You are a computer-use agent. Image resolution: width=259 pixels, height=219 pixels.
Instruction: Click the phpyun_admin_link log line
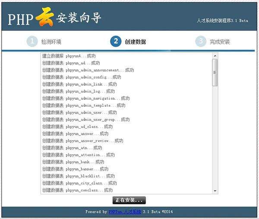click(79, 84)
